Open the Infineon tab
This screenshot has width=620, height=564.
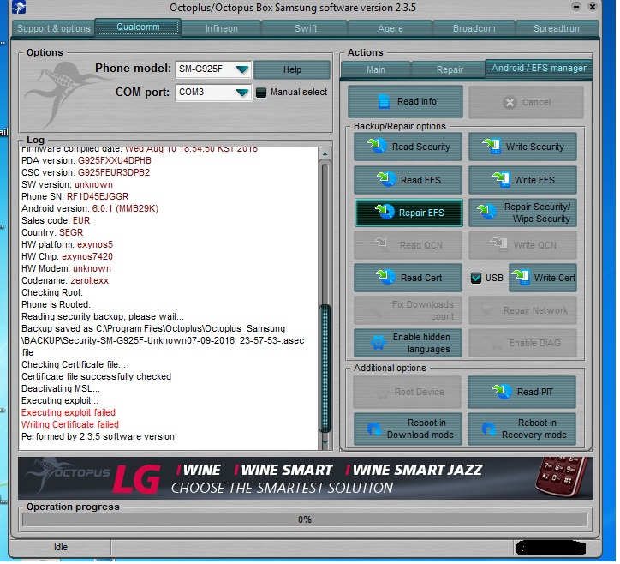pos(222,28)
